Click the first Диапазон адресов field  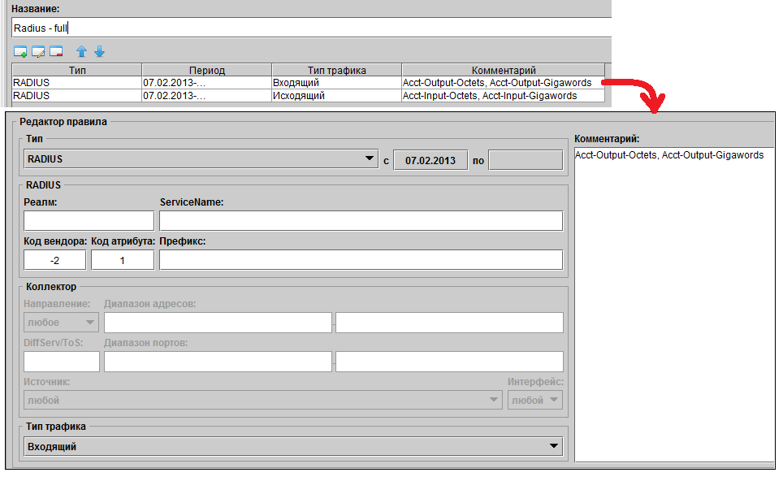pos(218,323)
